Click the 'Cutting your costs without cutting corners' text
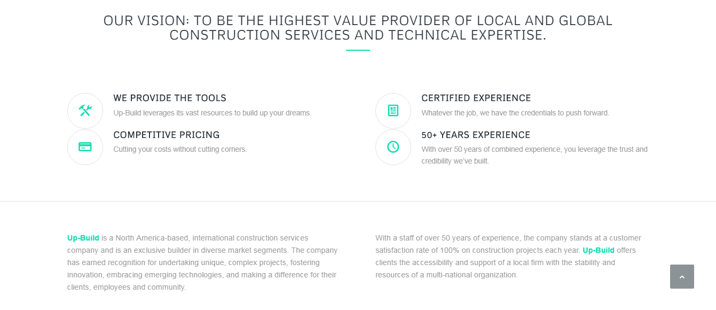This screenshot has width=716, height=310. [180, 150]
